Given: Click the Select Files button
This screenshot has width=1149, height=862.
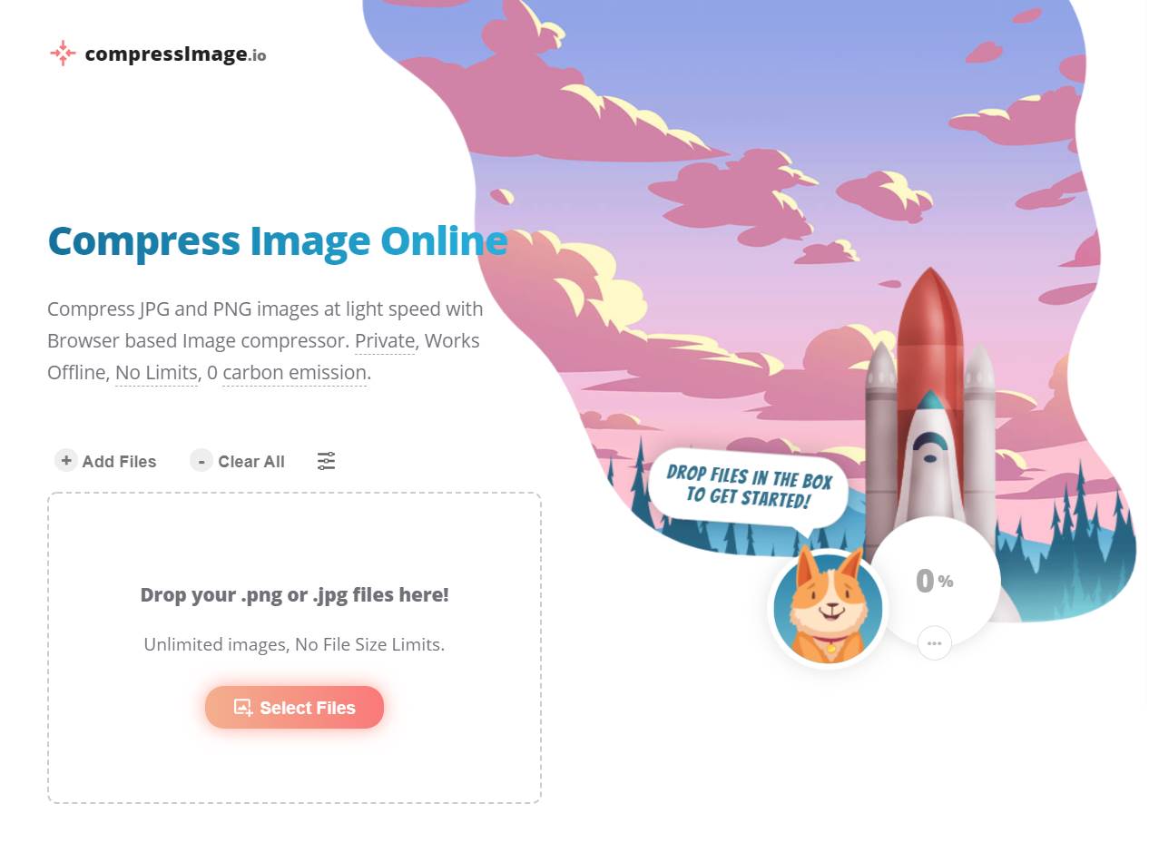Looking at the screenshot, I should 294,708.
